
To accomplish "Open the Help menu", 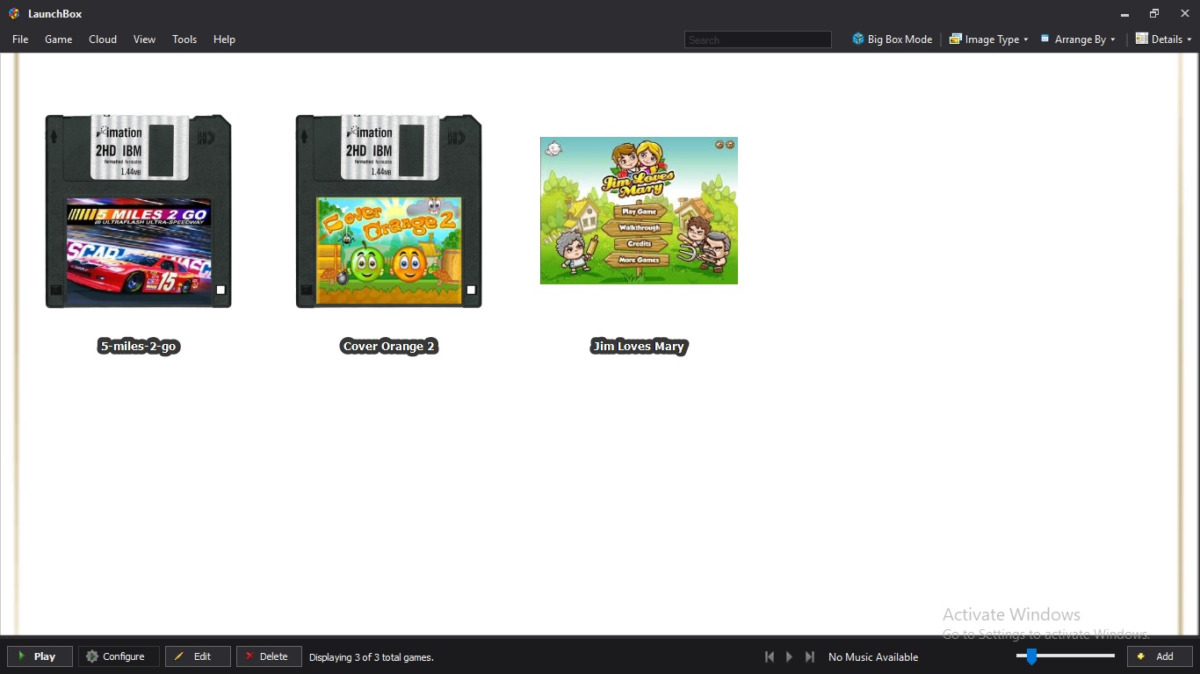I will 224,39.
